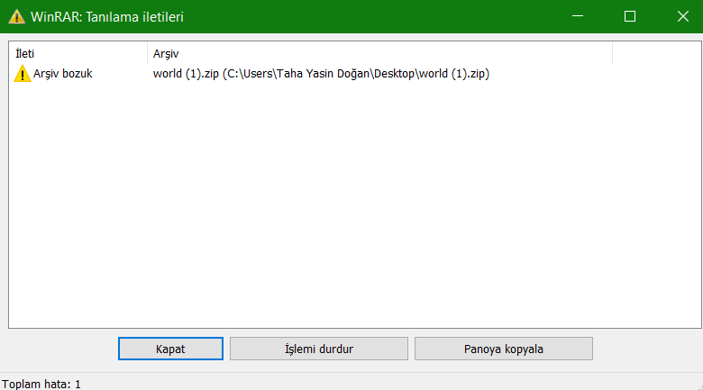Click the Toplam hata: 1 status text

pyautogui.click(x=41, y=385)
